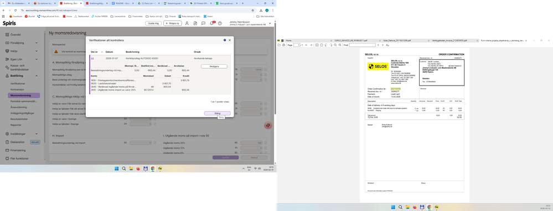
Task: Click the Datum column header
Action: (110, 52)
